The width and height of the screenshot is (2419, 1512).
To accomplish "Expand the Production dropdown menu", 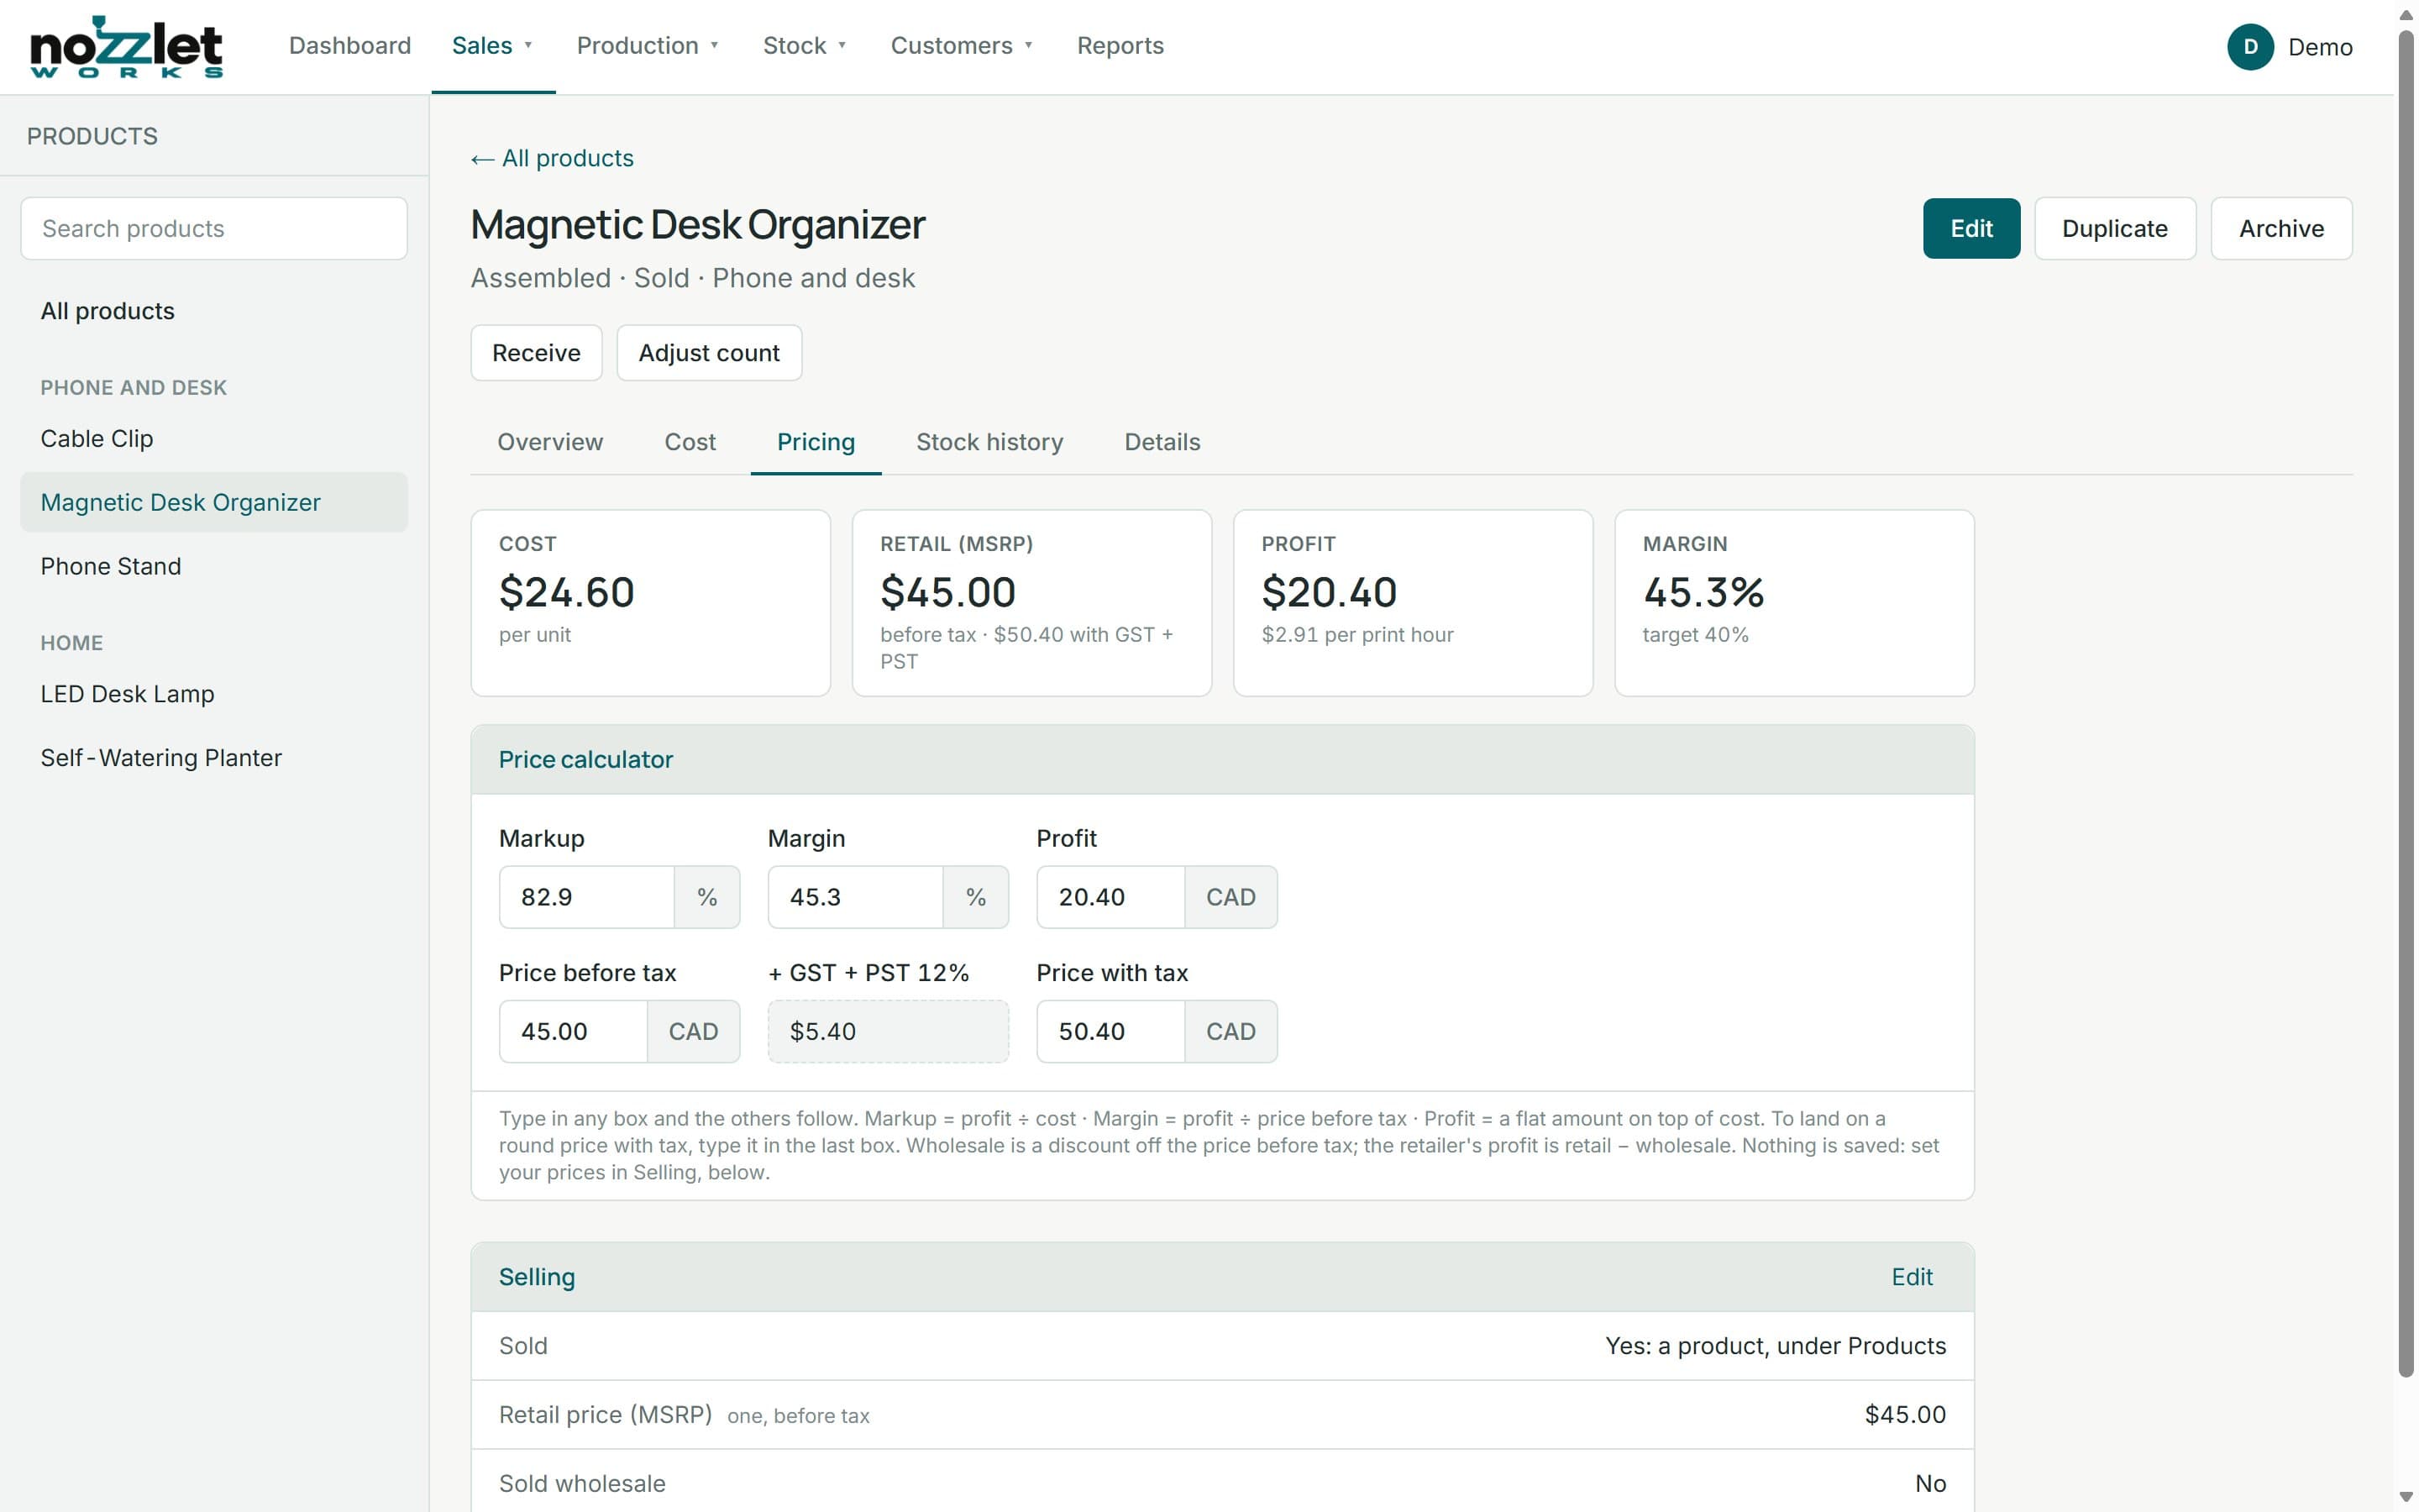I will [x=648, y=46].
